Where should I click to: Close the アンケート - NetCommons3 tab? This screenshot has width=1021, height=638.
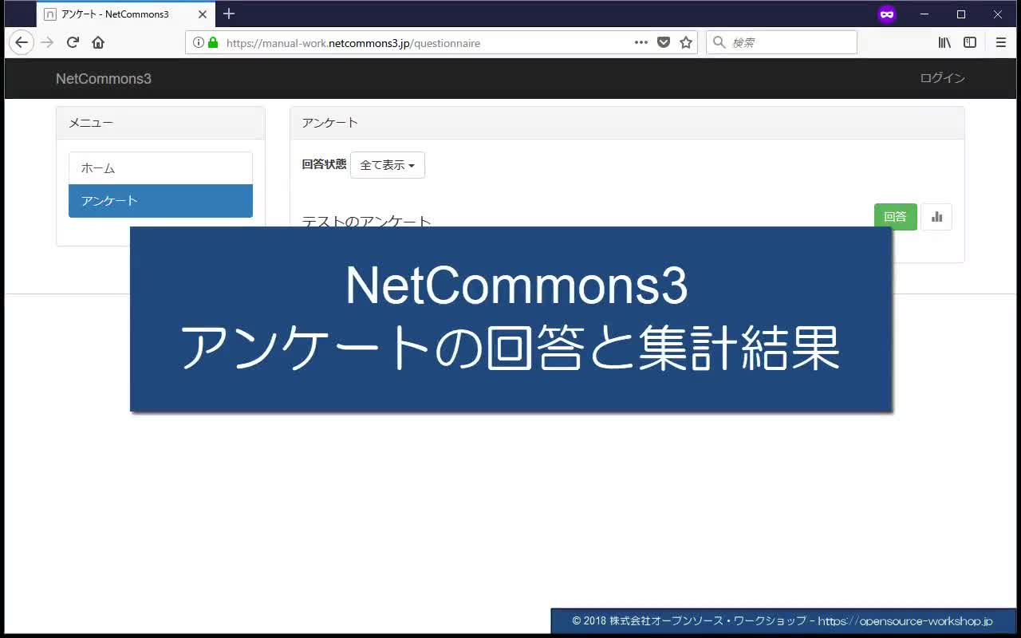coord(203,14)
